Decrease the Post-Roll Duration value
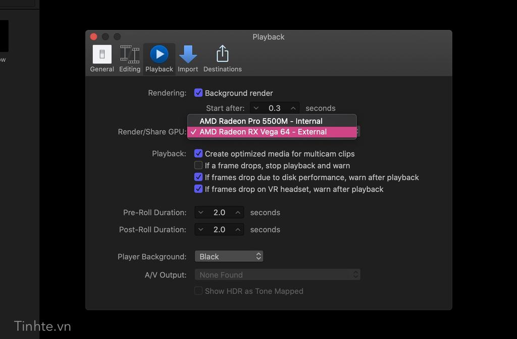The image size is (517, 339). click(x=200, y=229)
